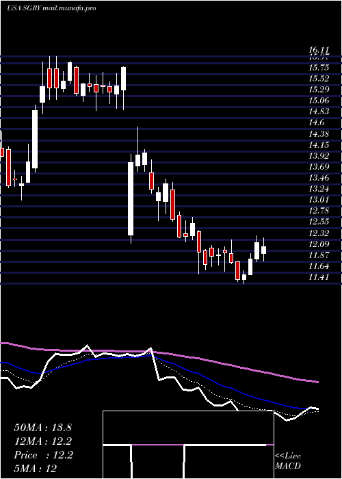Pick the 12.32 price axis label
This screenshot has height=479, width=342.
tap(319, 233)
